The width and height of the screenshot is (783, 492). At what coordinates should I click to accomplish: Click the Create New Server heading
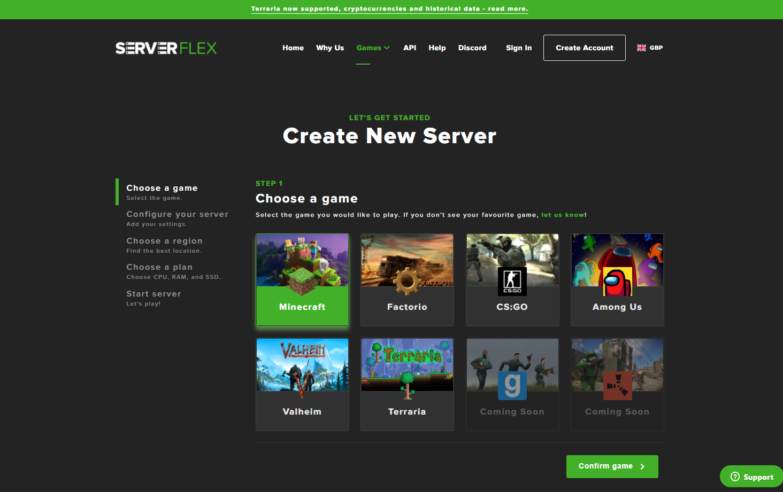click(389, 136)
